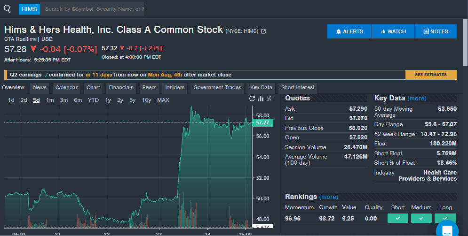Click the Key Data (more) link

(417, 99)
